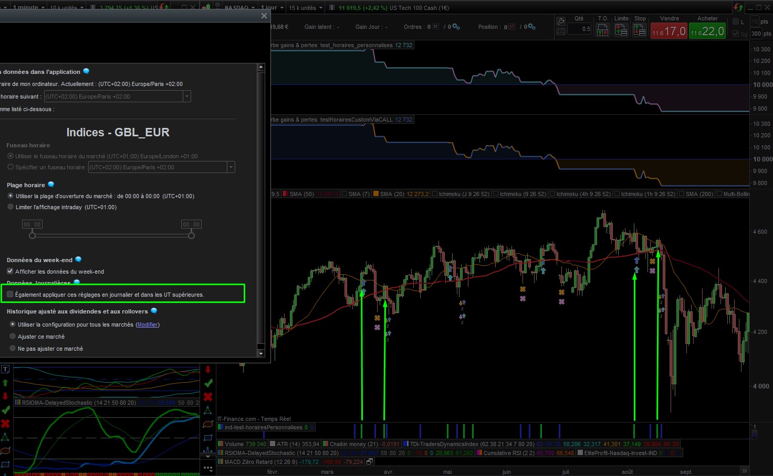Select the red cross tool in the US Tech 100 chart toolbar
This screenshot has height=476, width=773.
click(208, 397)
